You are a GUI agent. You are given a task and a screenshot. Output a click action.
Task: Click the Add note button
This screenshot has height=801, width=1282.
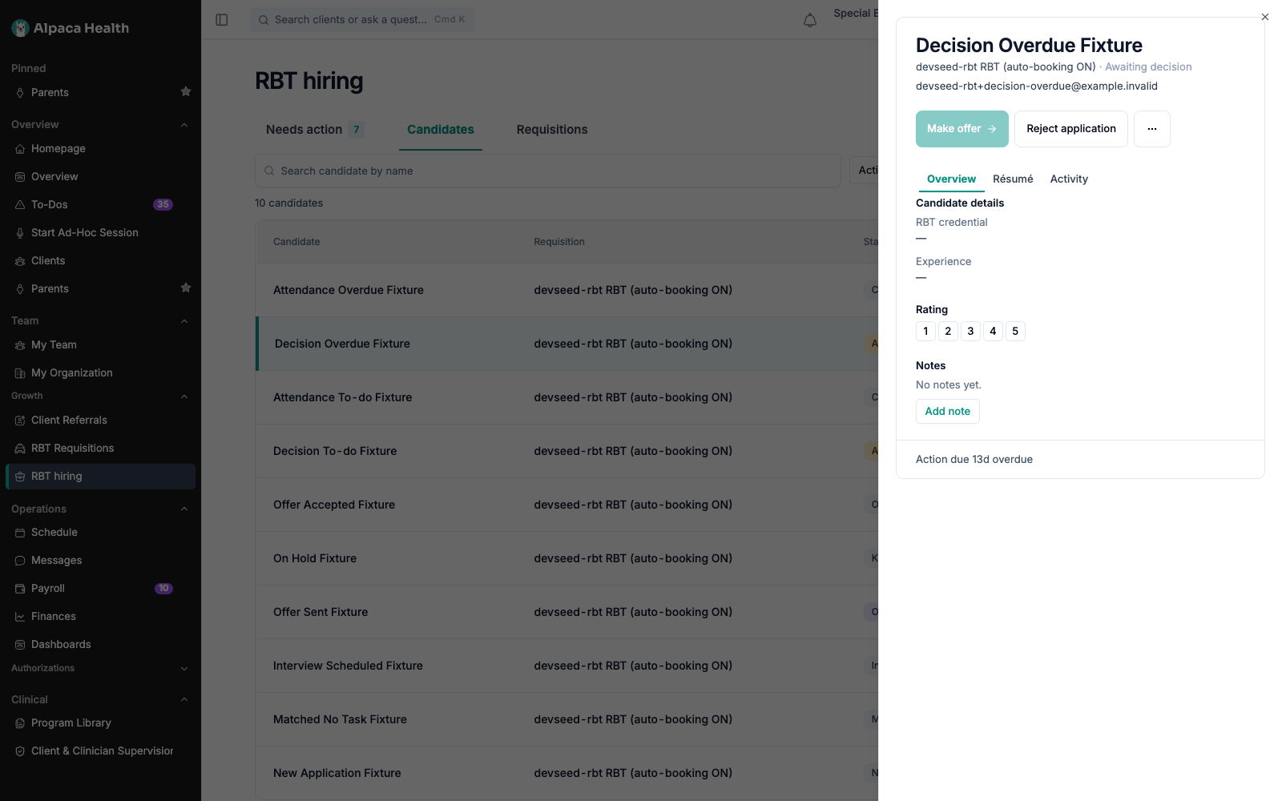pos(948,412)
